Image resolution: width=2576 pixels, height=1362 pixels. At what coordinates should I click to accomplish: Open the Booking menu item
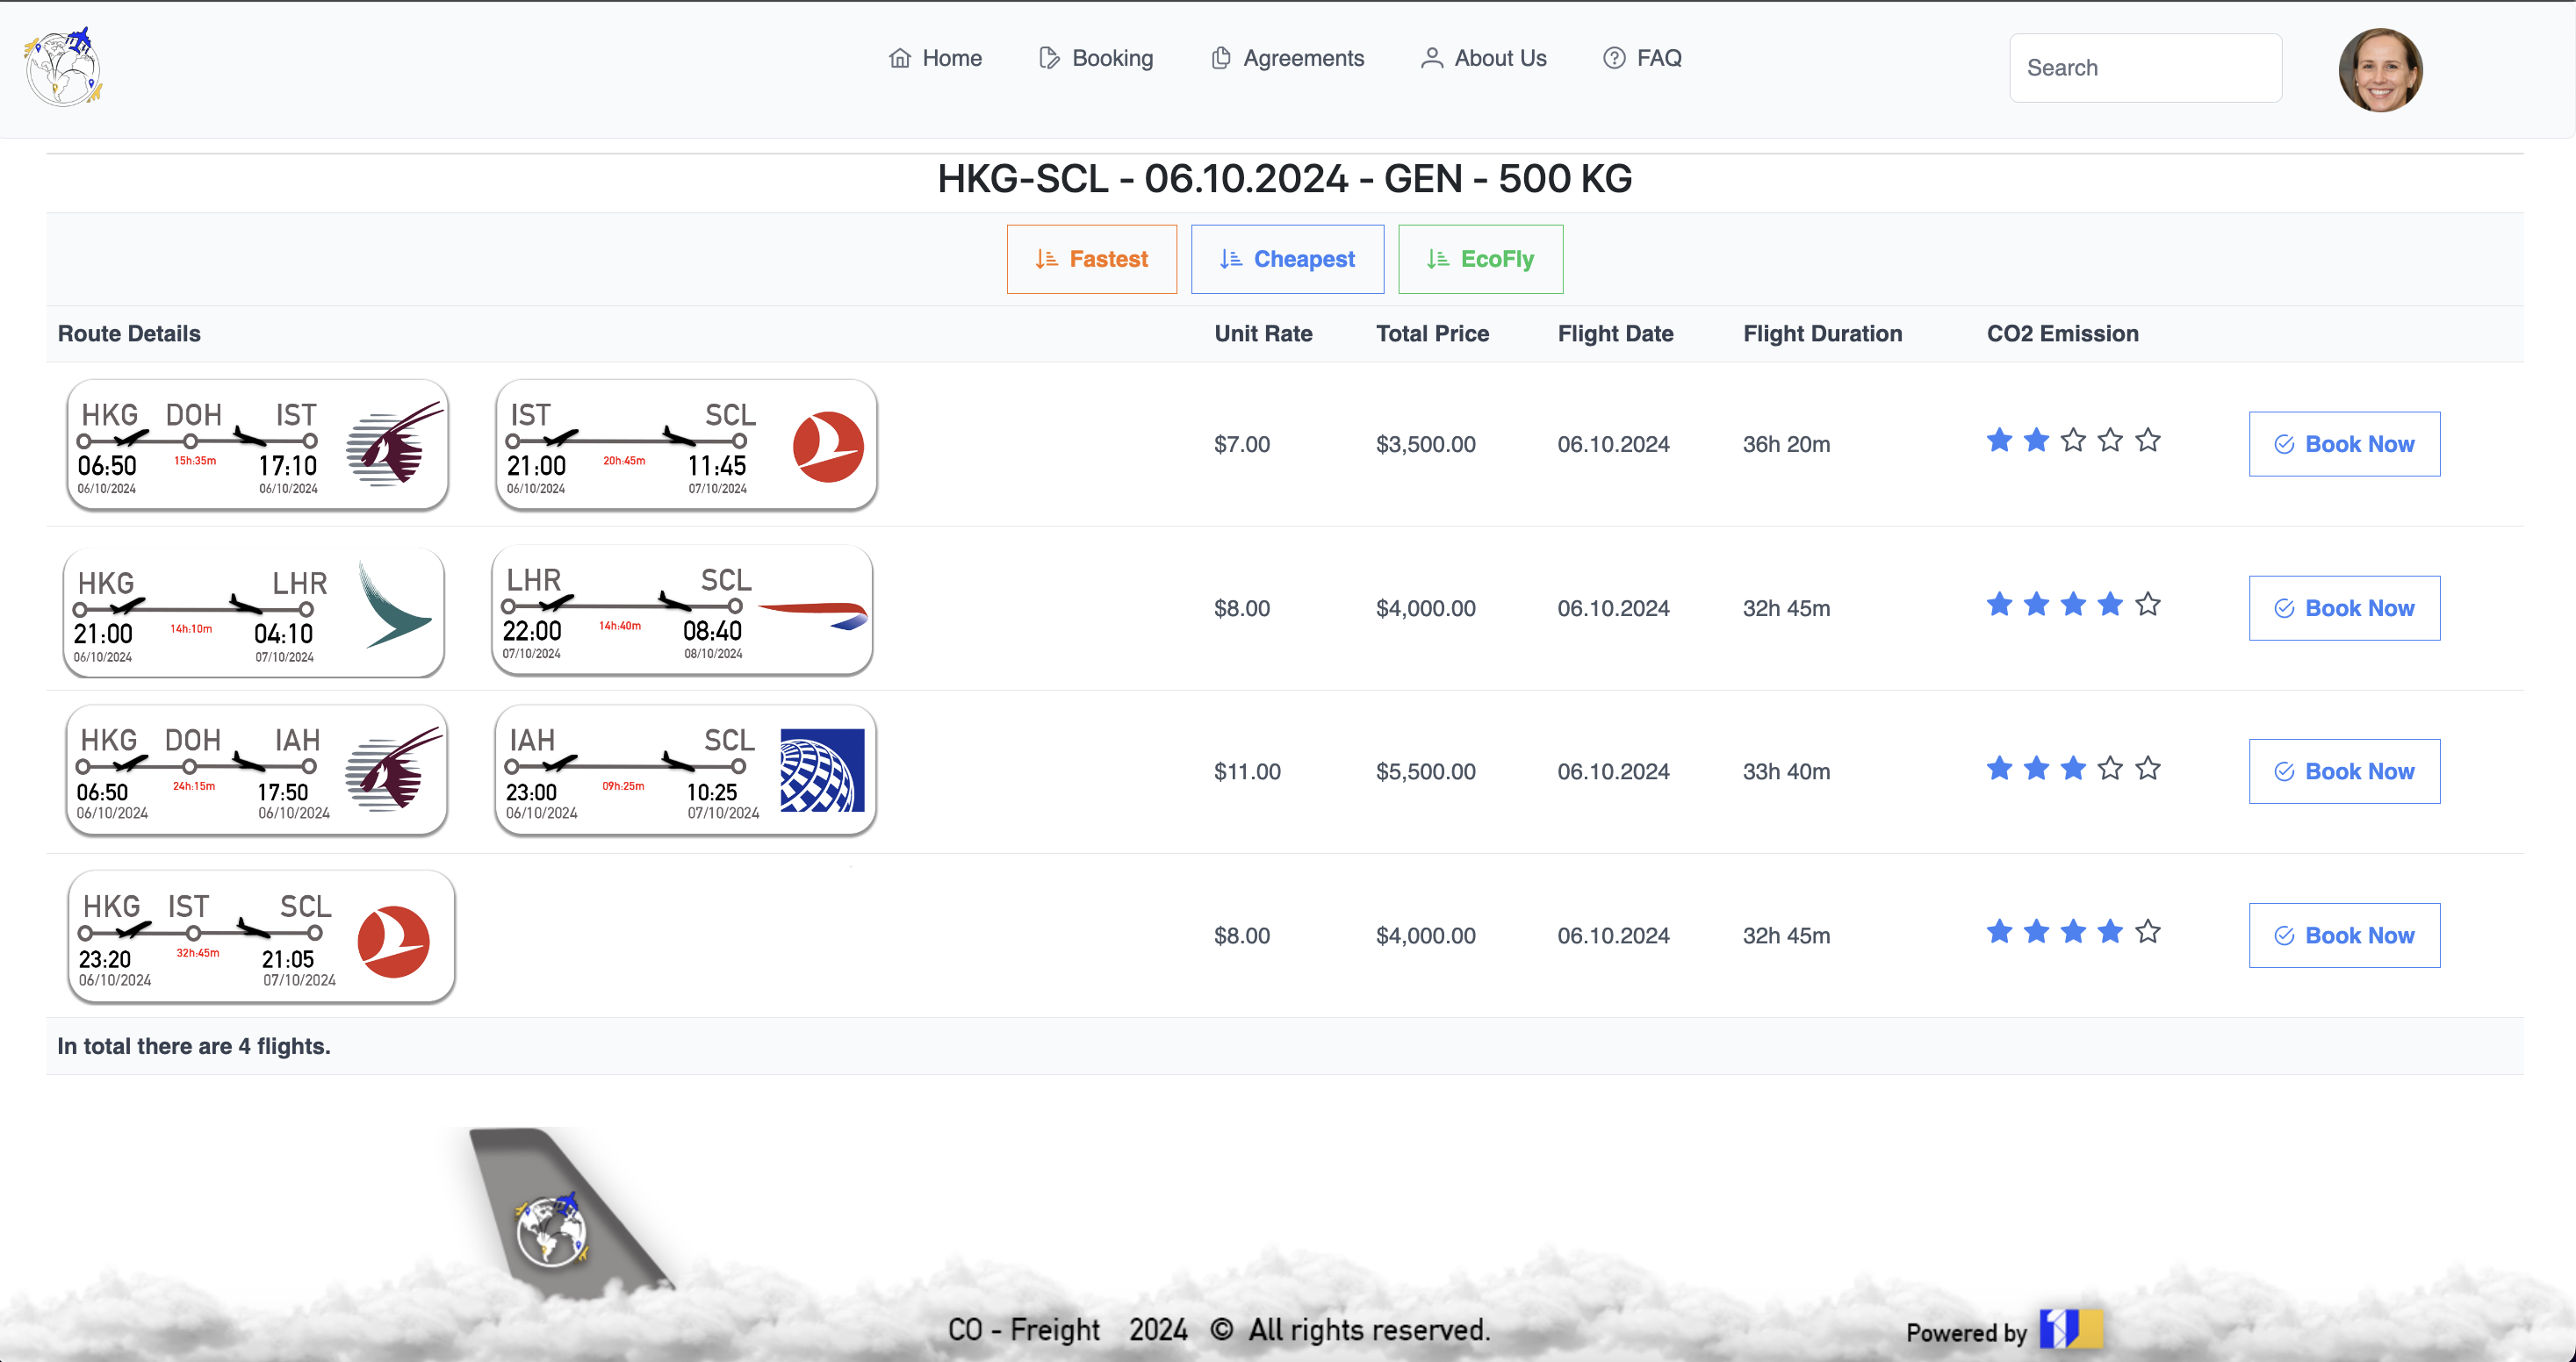1096,58
